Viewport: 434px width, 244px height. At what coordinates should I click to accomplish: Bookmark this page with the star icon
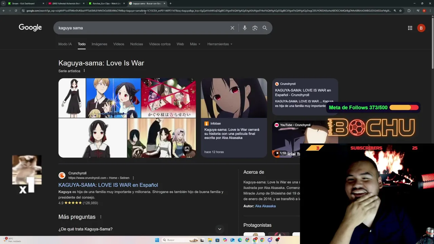(x=400, y=11)
